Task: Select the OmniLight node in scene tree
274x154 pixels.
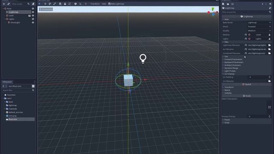Action: point(15,23)
